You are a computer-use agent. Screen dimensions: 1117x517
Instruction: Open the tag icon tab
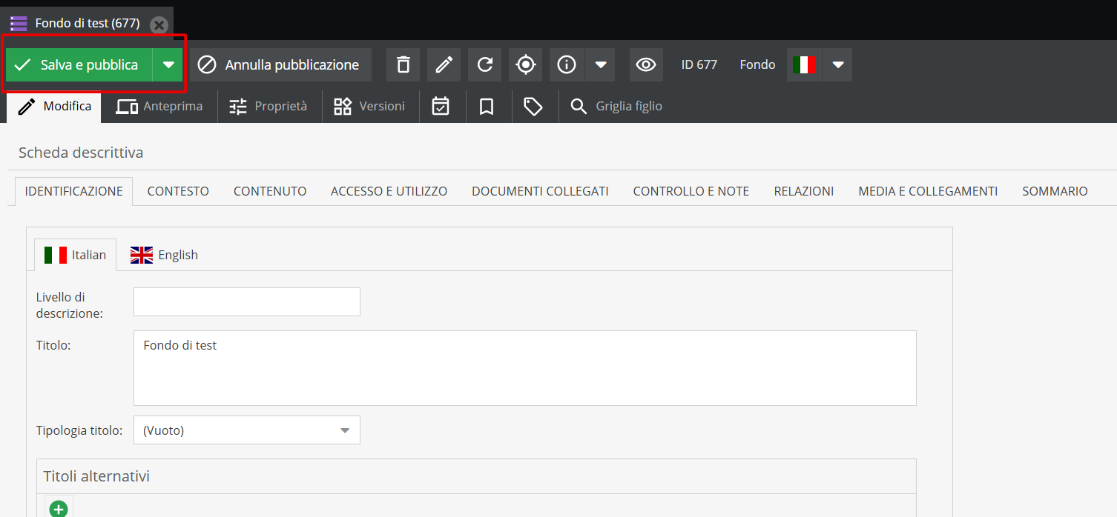pos(533,107)
